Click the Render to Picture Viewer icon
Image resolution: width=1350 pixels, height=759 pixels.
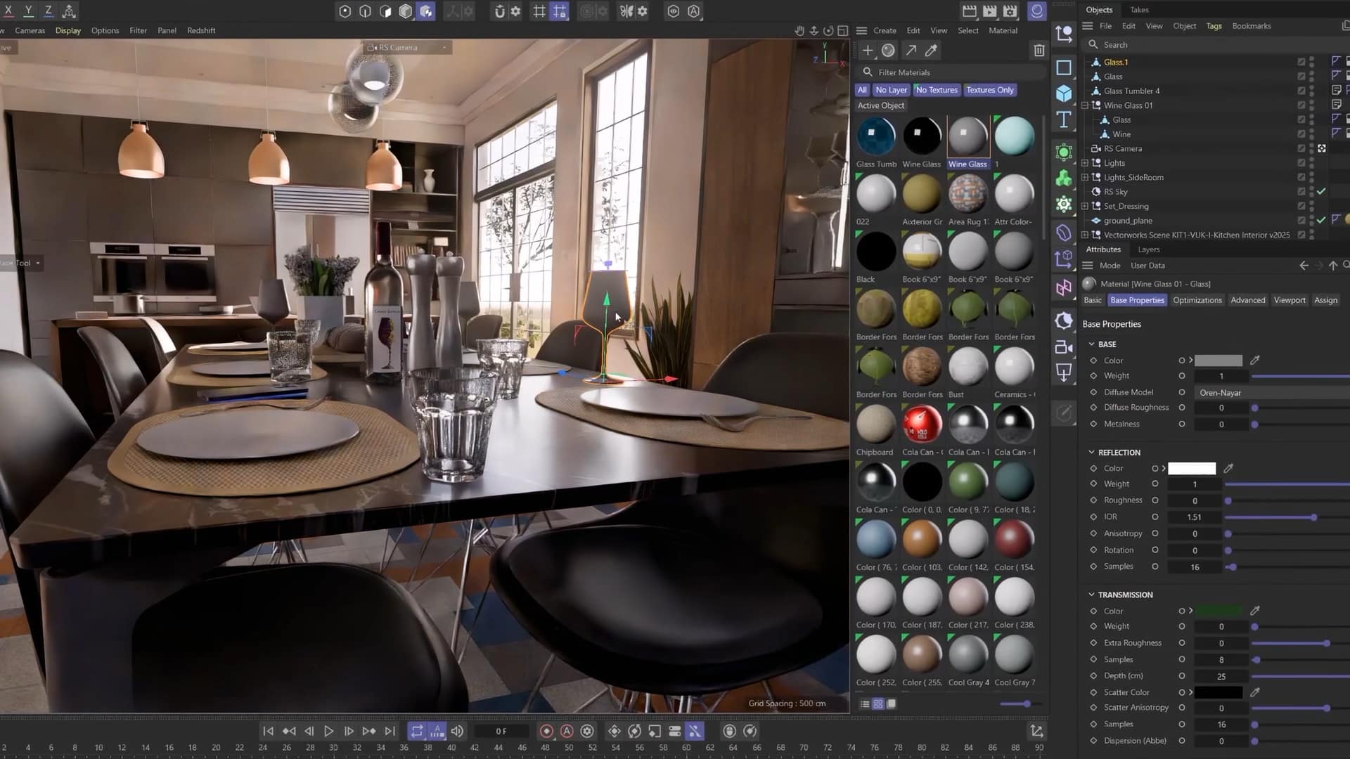[x=989, y=11]
